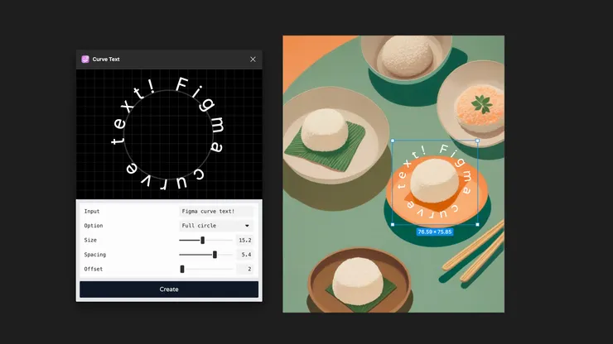
Task: Click the Curve Text plugin logo icon
Action: tap(85, 60)
